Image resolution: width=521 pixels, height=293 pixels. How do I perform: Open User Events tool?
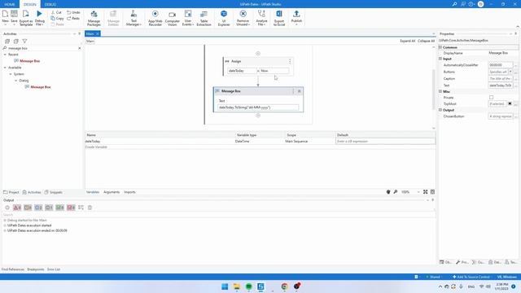(x=188, y=18)
